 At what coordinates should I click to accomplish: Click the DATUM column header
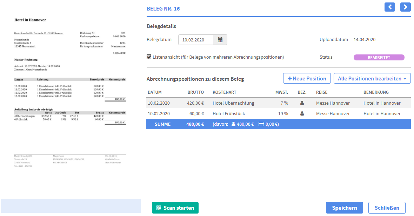(155, 92)
